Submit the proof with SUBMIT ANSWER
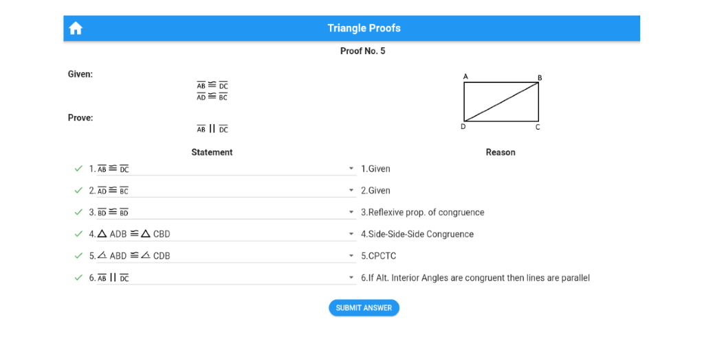Viewport: 704px width, 343px height. (x=364, y=307)
